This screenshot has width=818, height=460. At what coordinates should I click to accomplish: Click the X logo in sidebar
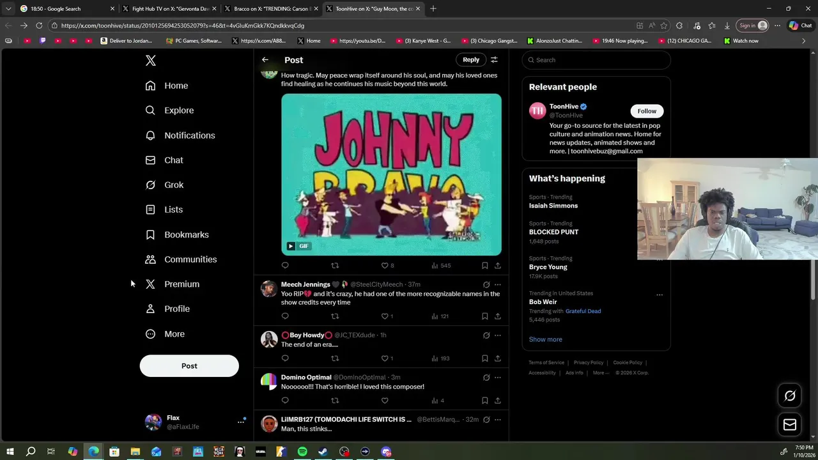[150, 60]
